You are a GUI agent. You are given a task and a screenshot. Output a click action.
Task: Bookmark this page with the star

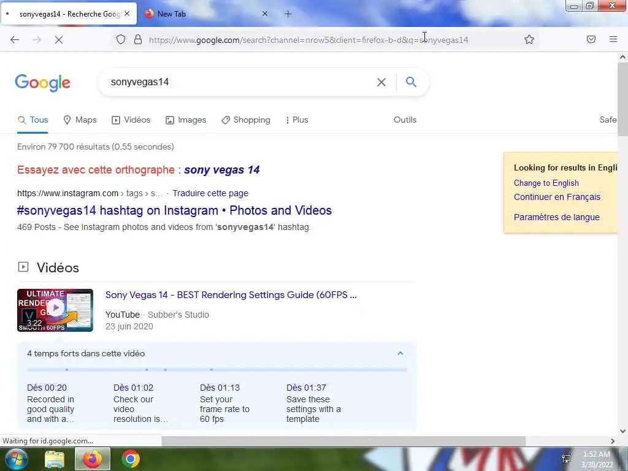click(529, 39)
